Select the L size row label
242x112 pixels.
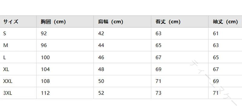5,58
